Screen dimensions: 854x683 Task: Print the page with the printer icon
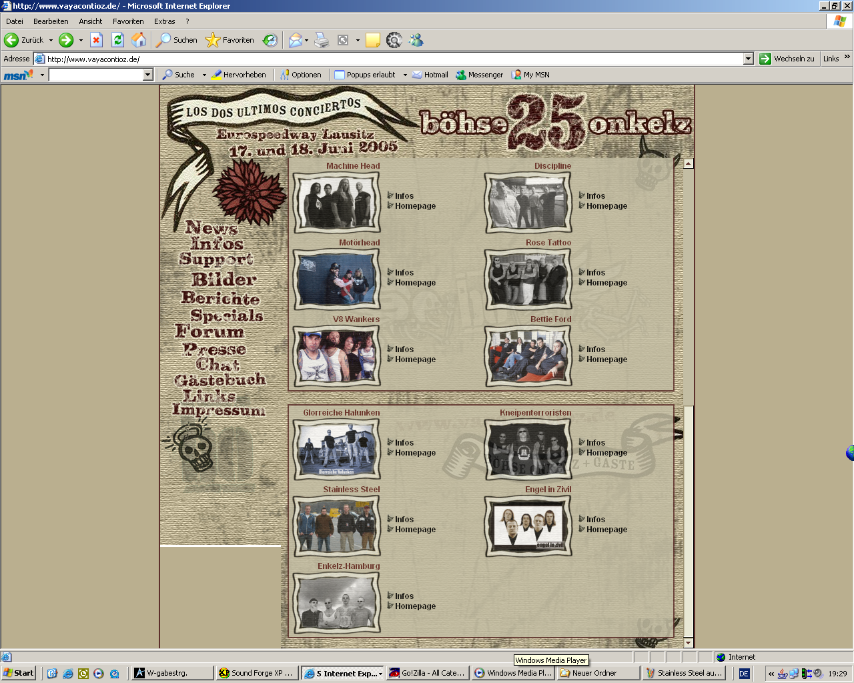pos(322,40)
